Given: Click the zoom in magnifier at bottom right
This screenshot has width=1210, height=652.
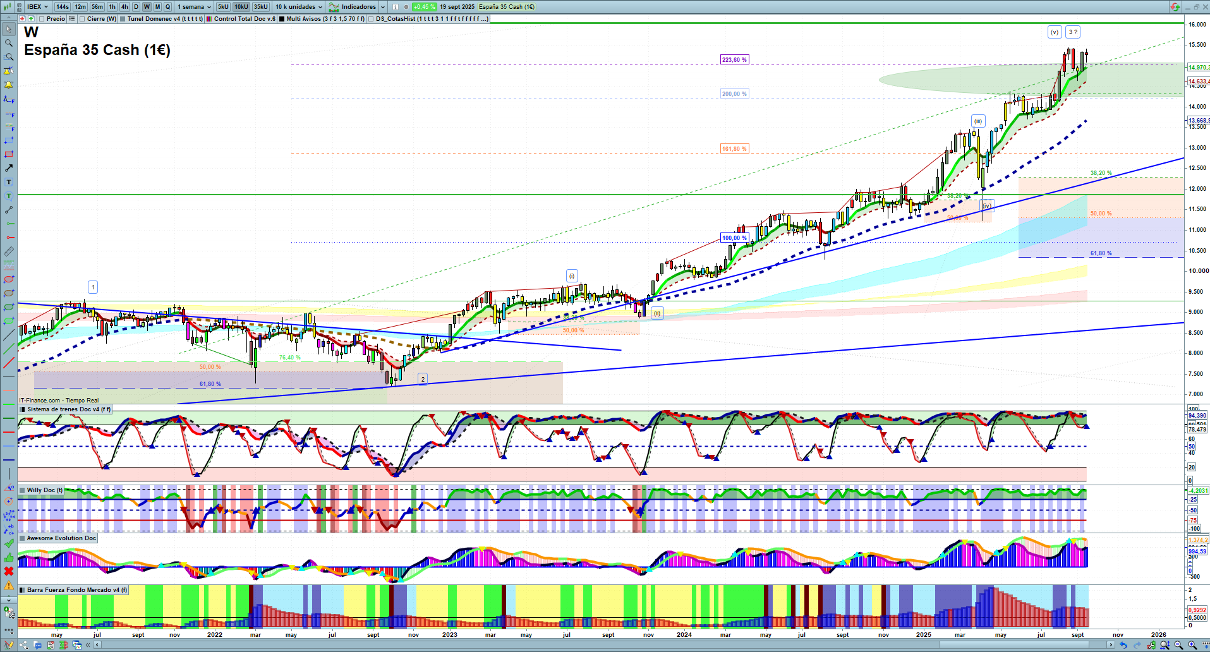Looking at the screenshot, I should pos(1192,645).
